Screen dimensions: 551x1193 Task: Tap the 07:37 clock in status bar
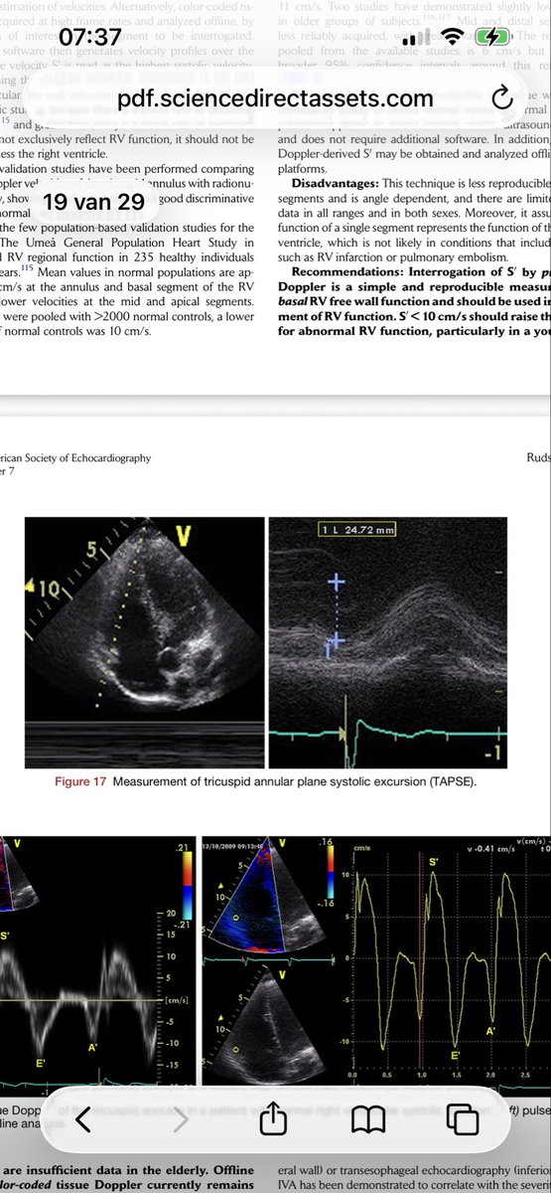[89, 37]
